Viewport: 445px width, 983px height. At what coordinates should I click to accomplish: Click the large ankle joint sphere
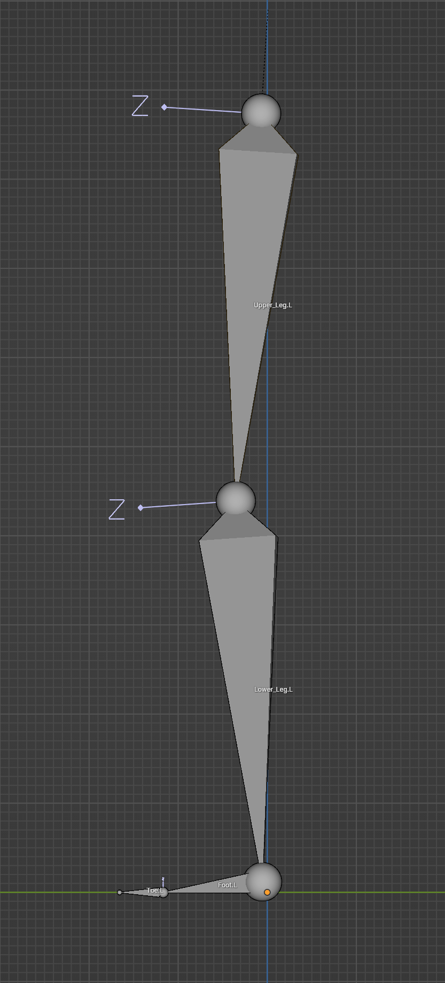pos(257,877)
